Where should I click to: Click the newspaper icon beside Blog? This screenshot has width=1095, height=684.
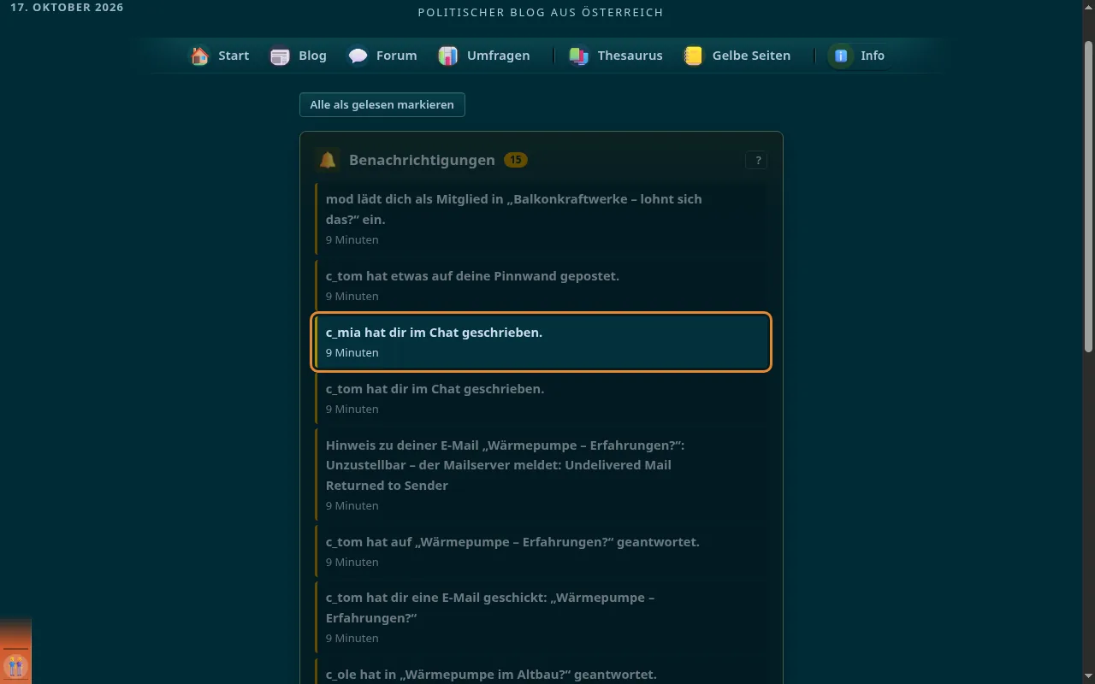[x=280, y=56]
